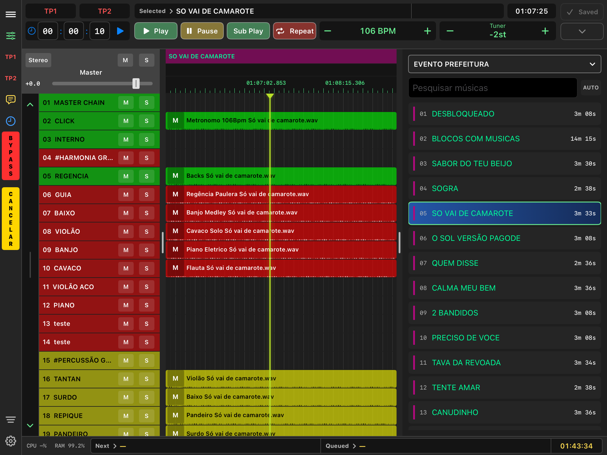Click the timer clock icon beside 00:00:10
Image resolution: width=607 pixels, height=455 pixels.
click(x=32, y=31)
